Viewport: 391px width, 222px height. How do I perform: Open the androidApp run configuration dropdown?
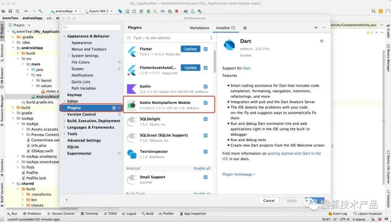(64, 11)
